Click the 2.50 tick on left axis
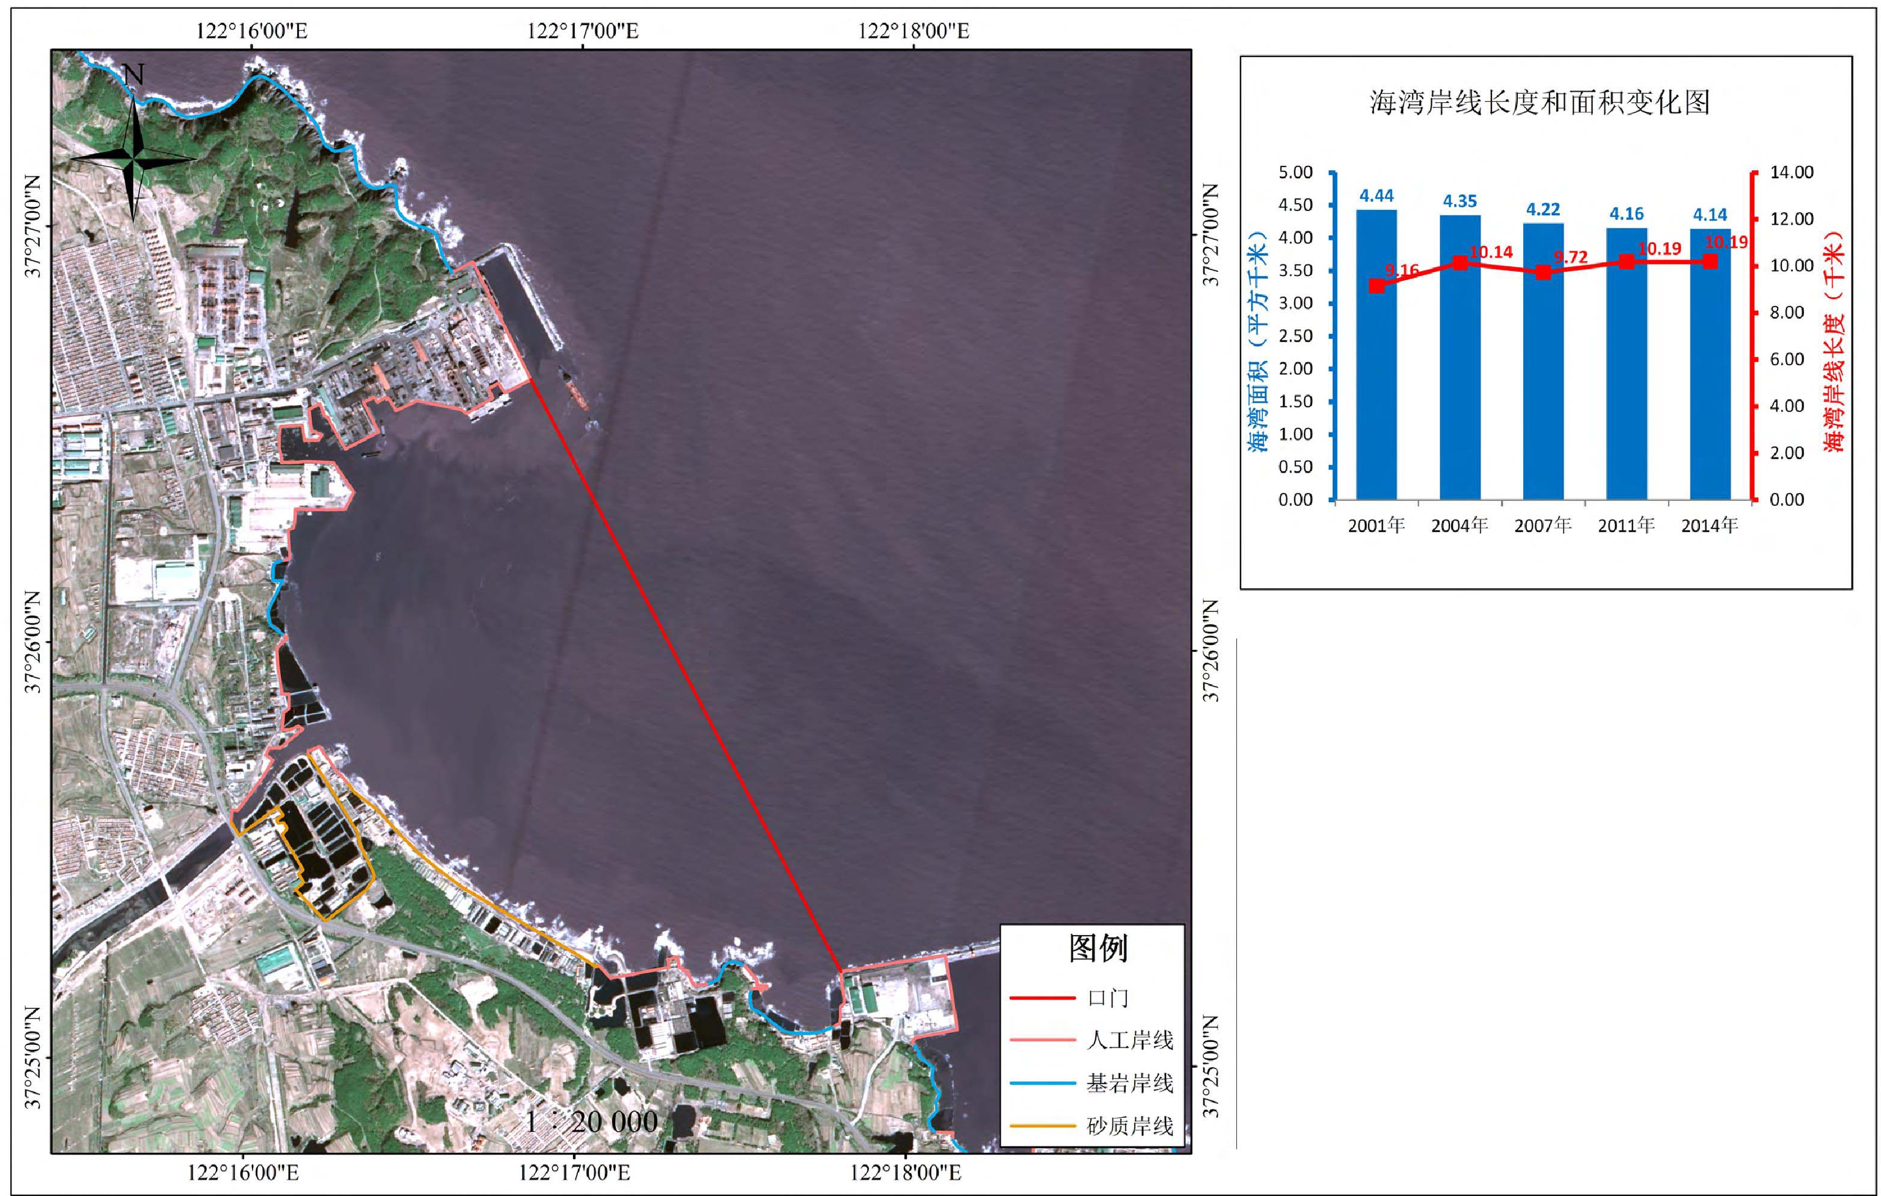1881x1196 pixels. [1295, 336]
